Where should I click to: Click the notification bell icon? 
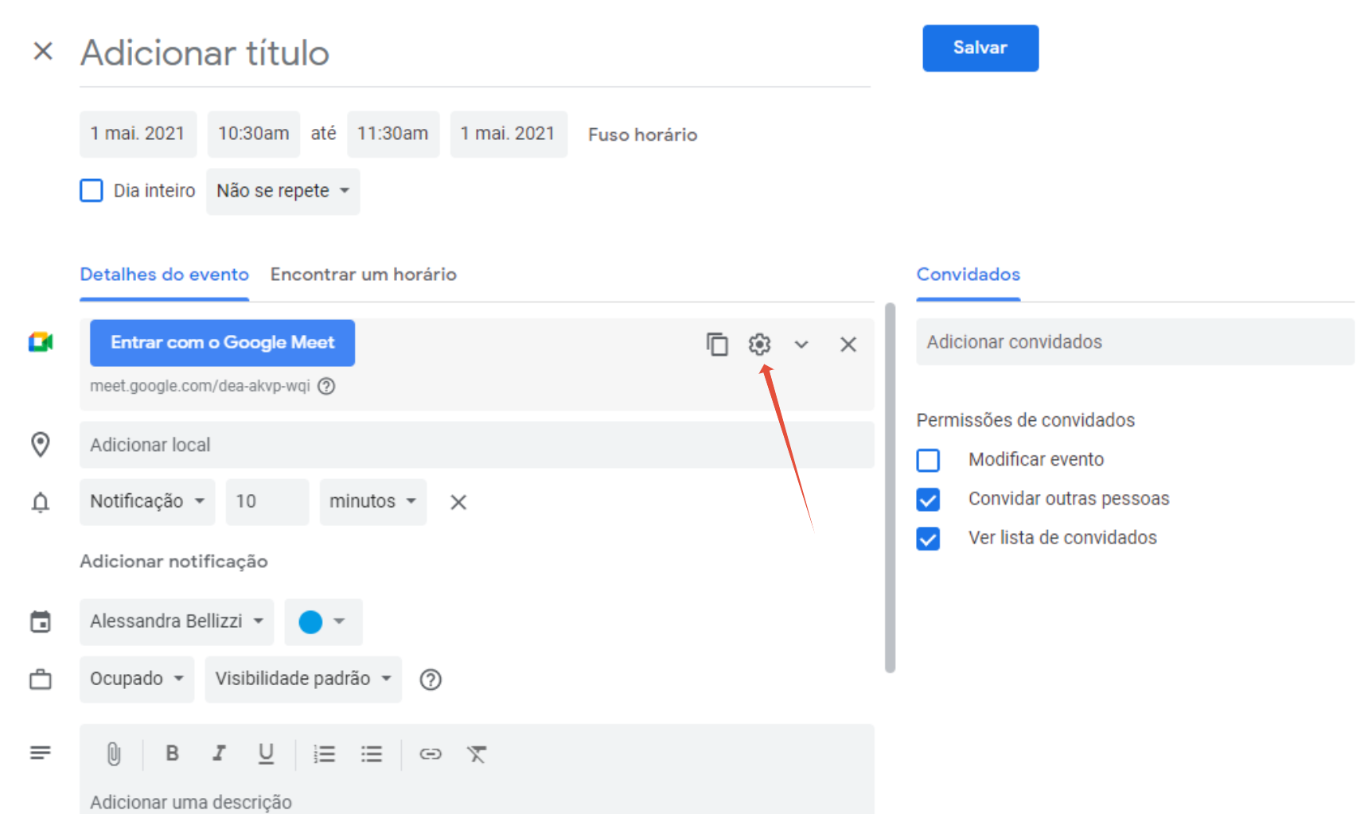click(x=41, y=502)
